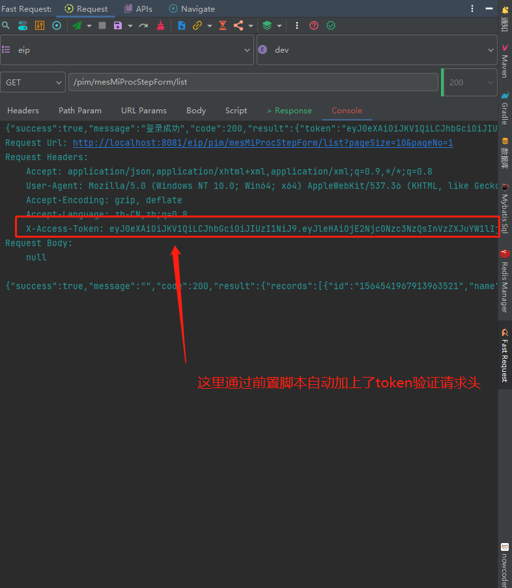Expand the share icon dropdown arrow
The image size is (512, 588).
(251, 26)
